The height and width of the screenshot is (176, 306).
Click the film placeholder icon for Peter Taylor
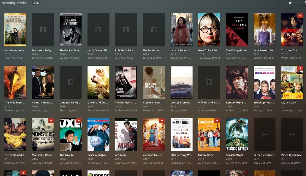click(292, 134)
